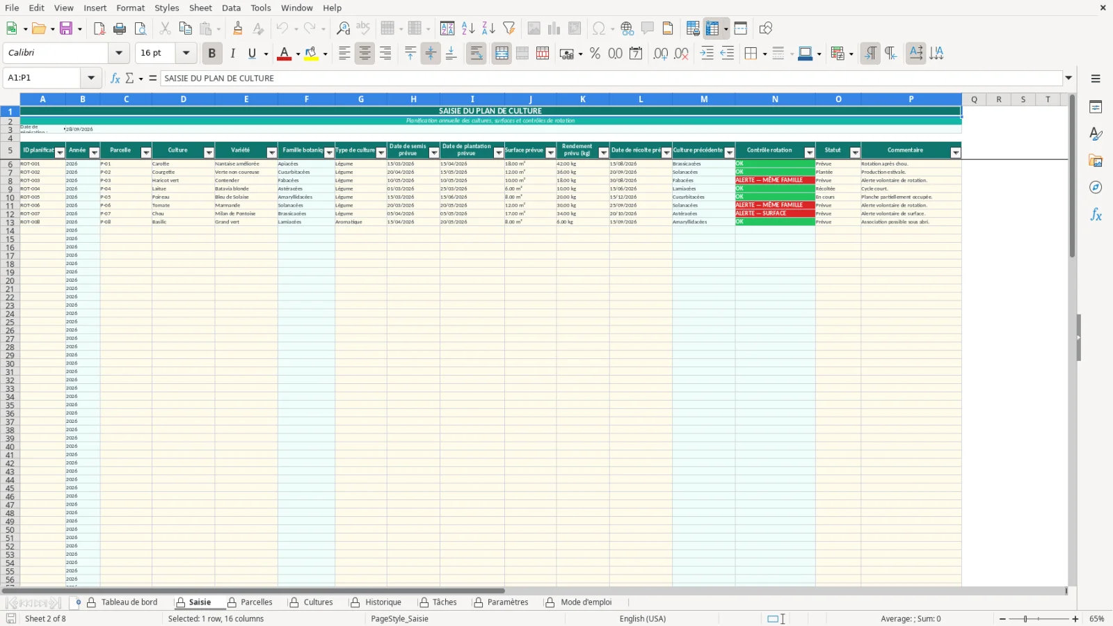
Task: Open the Culture column filter dropdown
Action: (209, 152)
